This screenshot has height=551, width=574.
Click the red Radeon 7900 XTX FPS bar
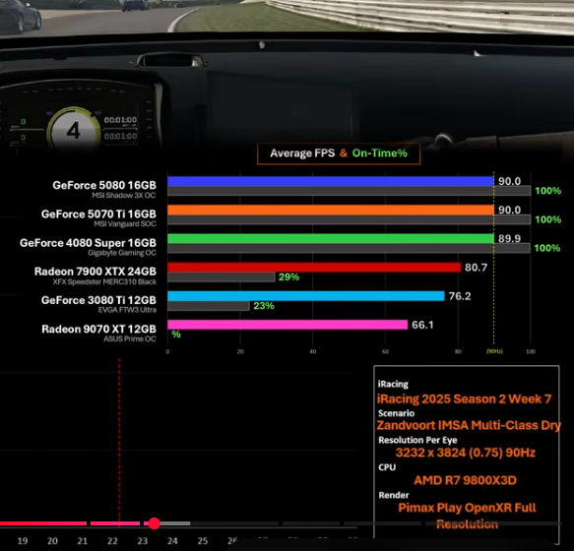pyautogui.click(x=314, y=267)
